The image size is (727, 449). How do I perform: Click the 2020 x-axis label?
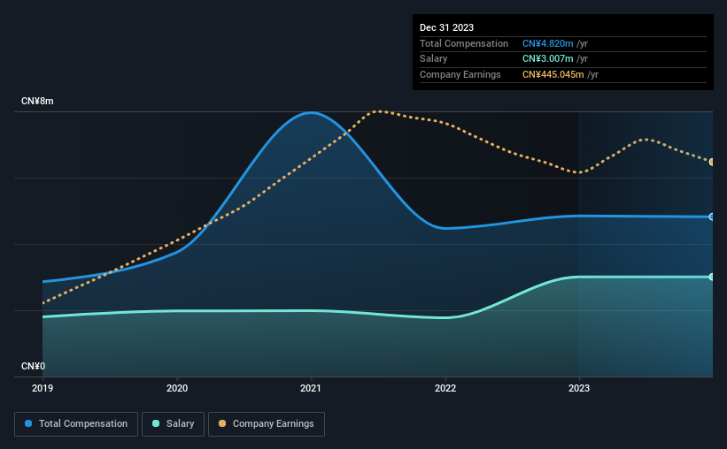(x=177, y=388)
